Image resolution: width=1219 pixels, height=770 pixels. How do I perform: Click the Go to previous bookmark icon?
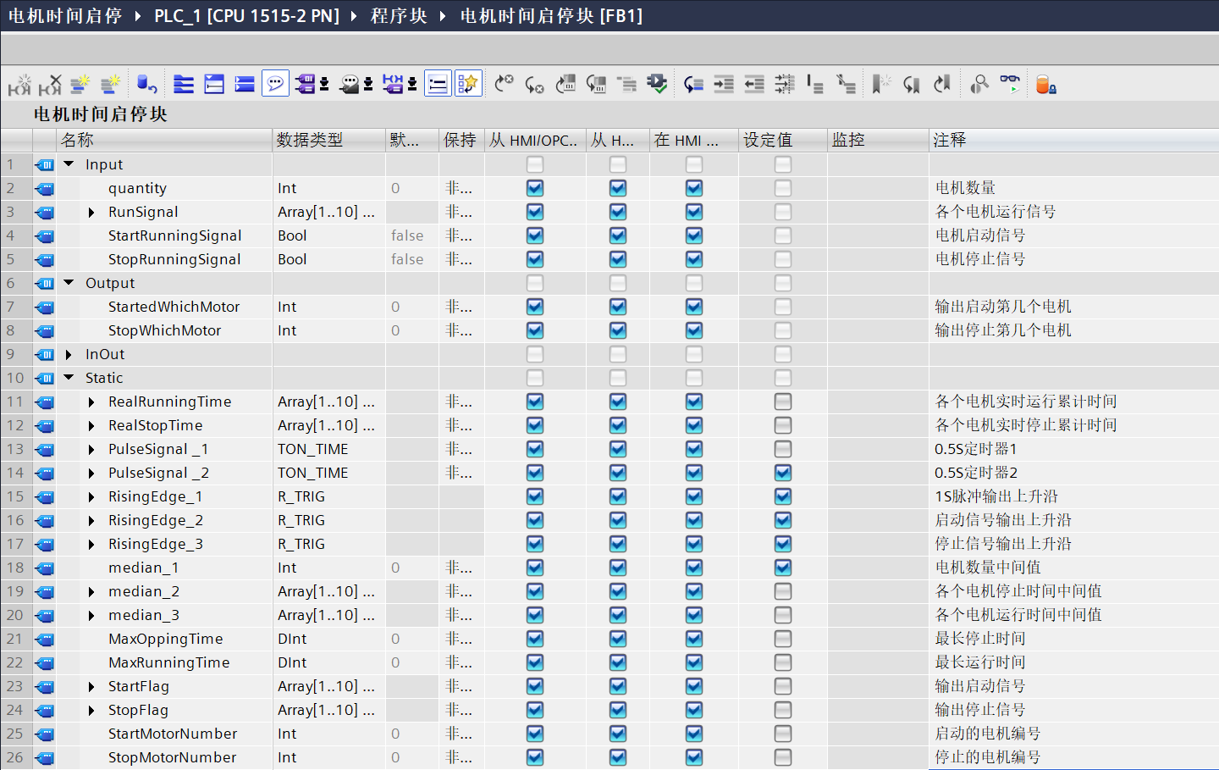pos(942,85)
